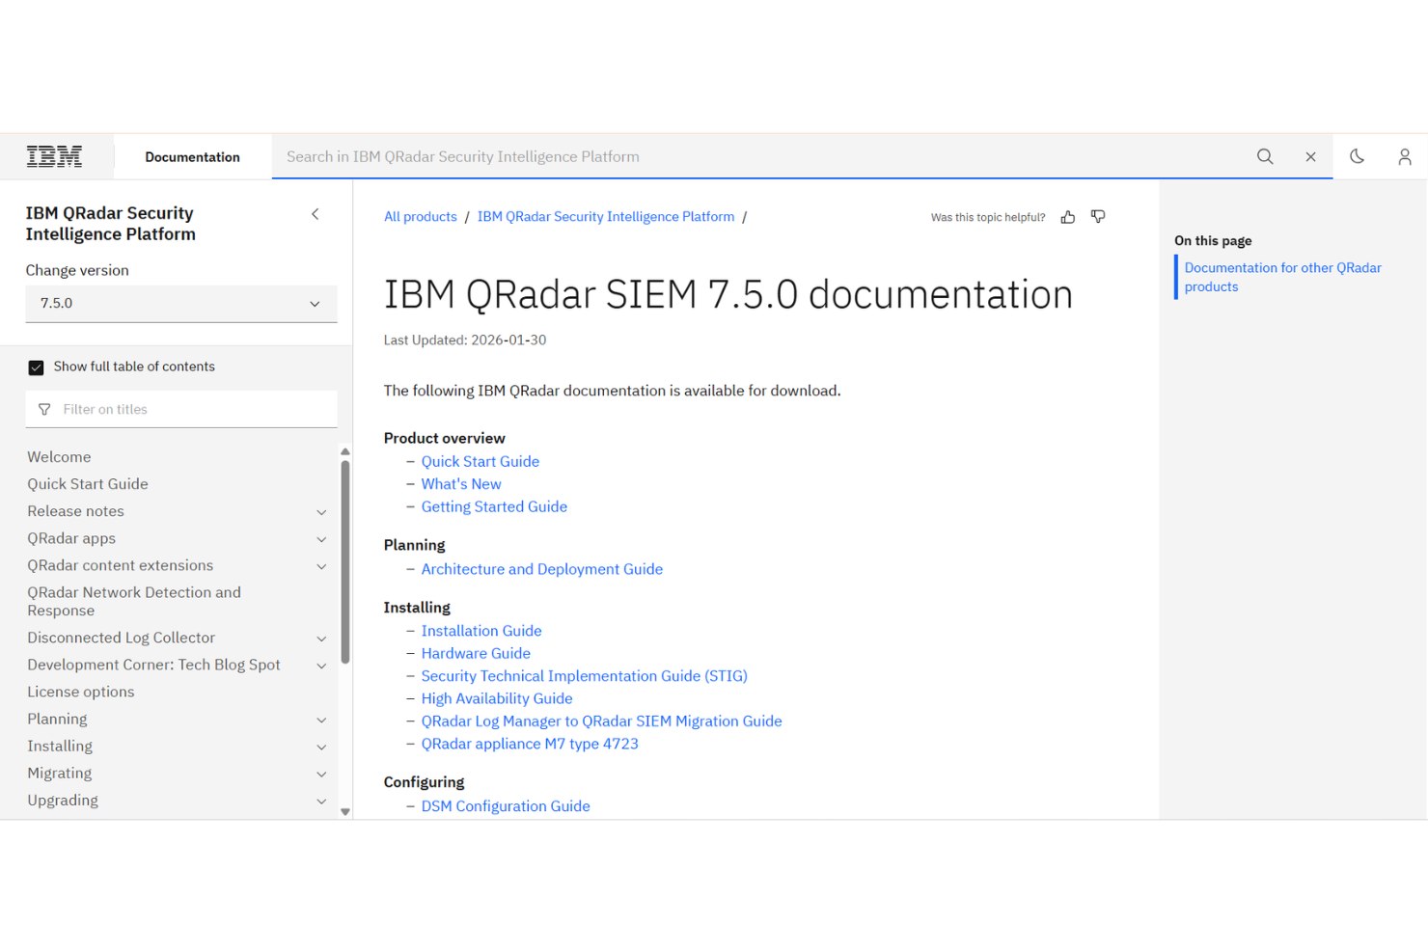
Task: Click the sidebar scrollbar up arrow
Action: click(345, 451)
